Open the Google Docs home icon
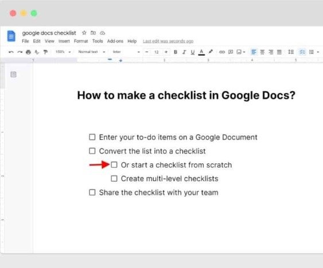The height and width of the screenshot is (268, 323). (11, 36)
